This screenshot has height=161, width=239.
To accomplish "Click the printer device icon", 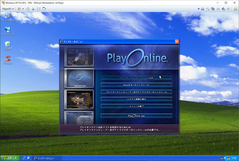I will pos(218,9).
